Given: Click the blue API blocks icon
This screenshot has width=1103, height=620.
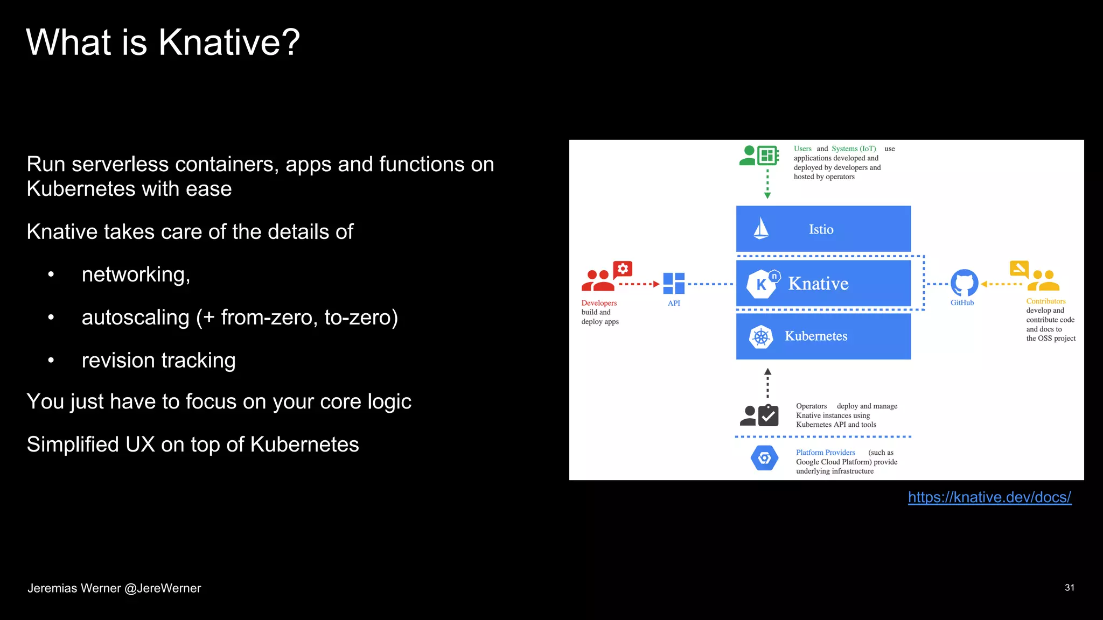Looking at the screenshot, I should (x=674, y=283).
